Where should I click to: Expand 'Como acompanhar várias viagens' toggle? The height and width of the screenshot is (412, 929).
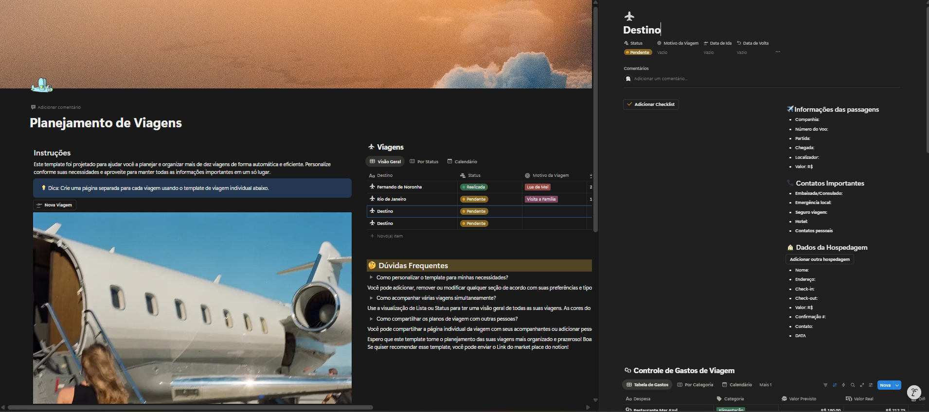371,298
